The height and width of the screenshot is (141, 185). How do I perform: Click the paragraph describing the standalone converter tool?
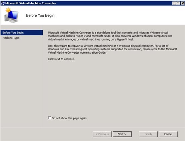point(110,36)
